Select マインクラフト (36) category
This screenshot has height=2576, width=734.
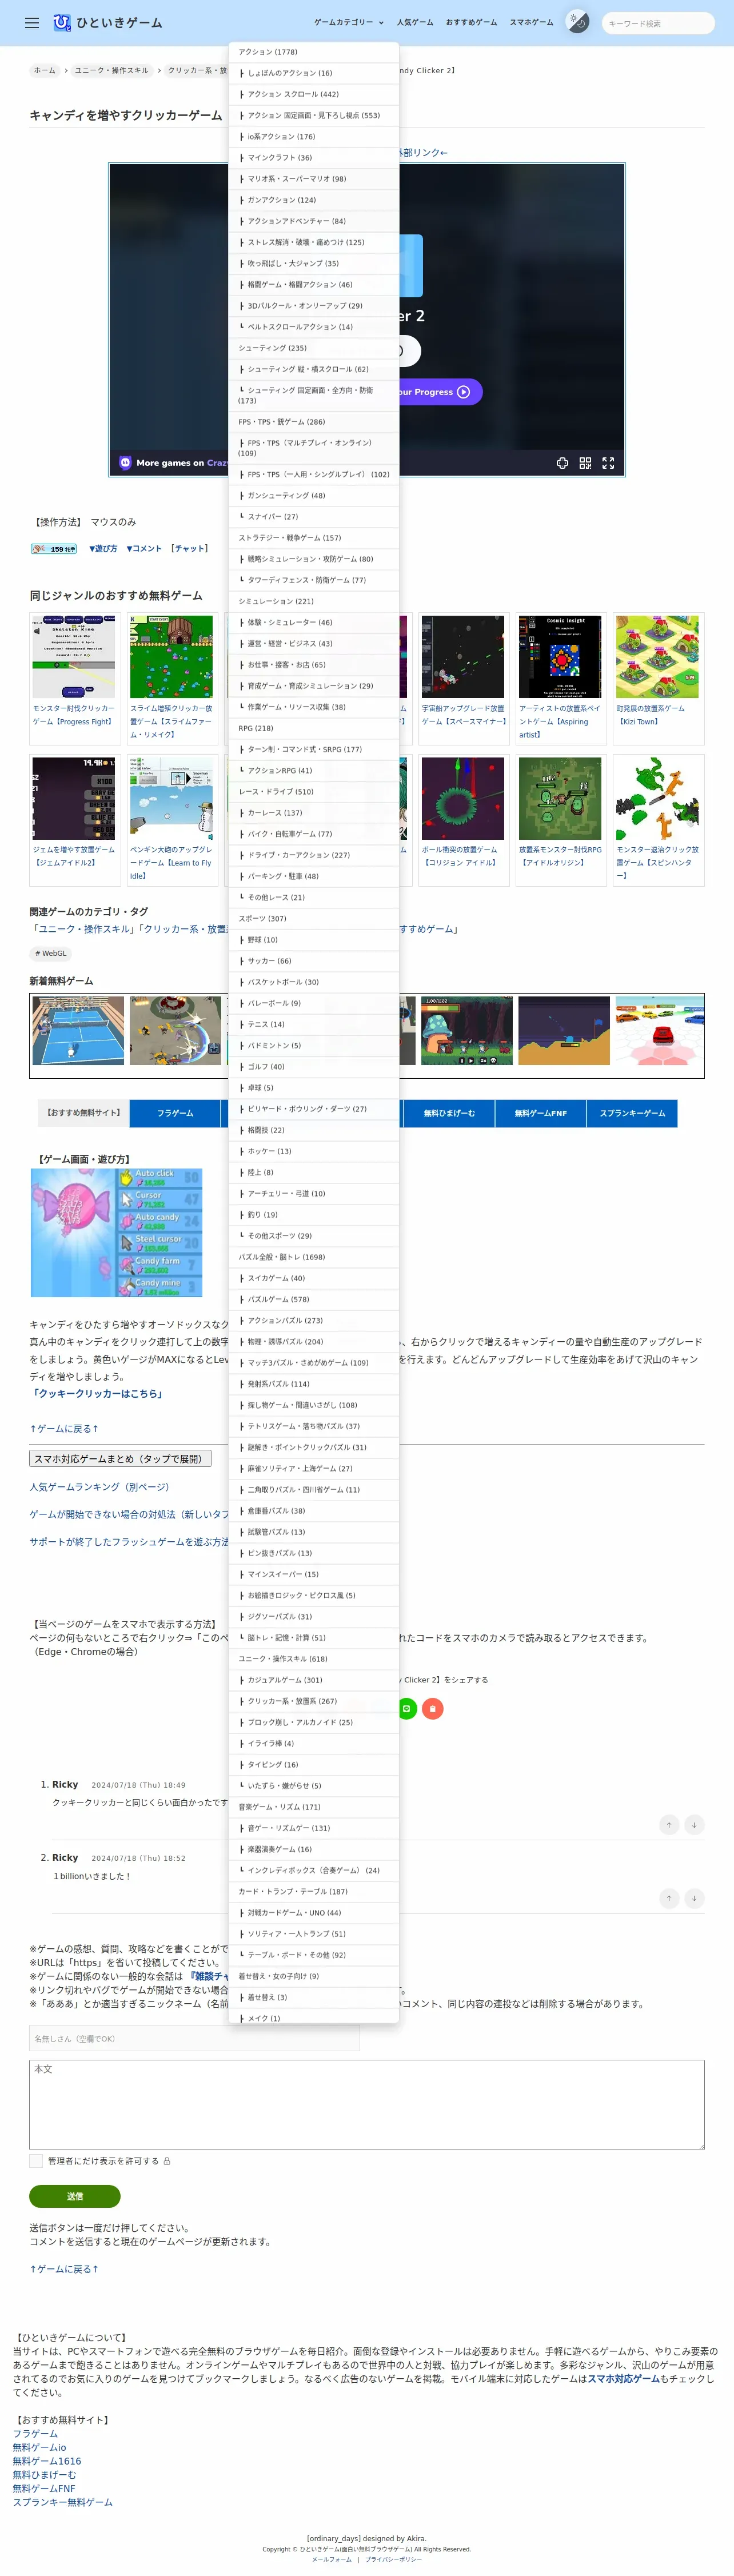(x=314, y=158)
